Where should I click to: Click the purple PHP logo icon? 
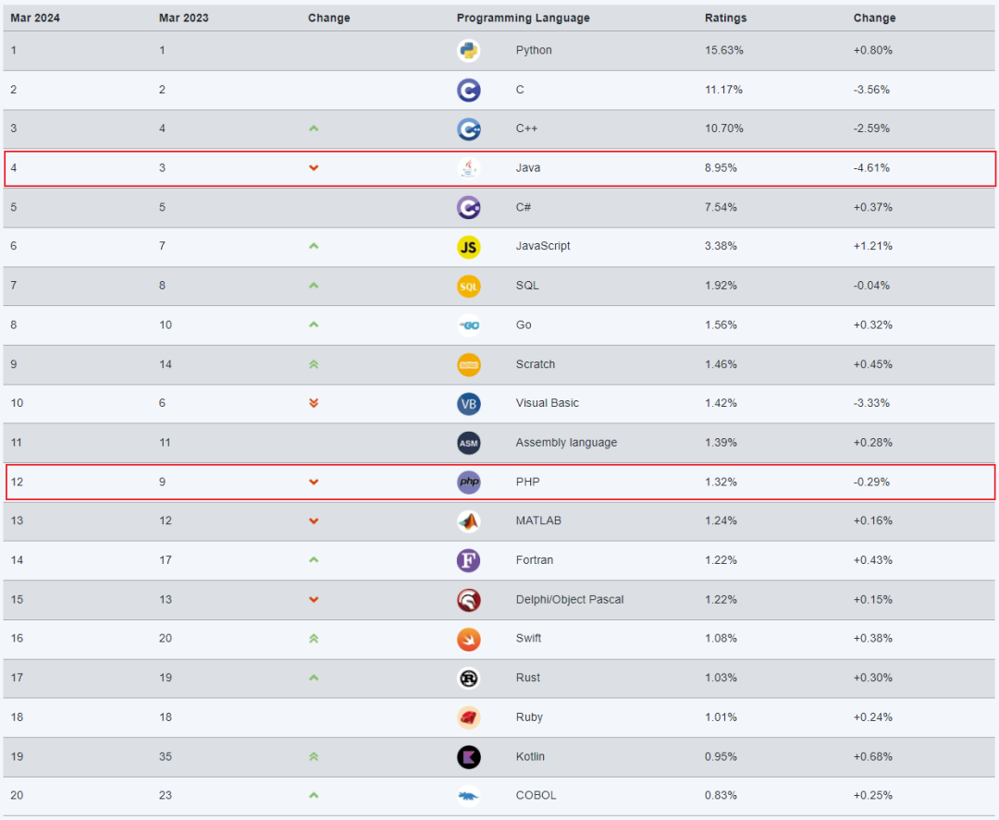coord(469,483)
